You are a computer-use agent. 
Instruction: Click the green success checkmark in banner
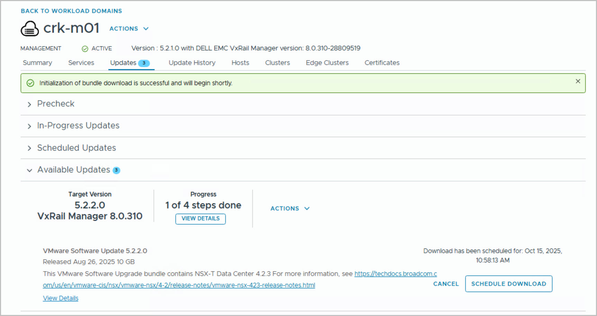[x=30, y=83]
